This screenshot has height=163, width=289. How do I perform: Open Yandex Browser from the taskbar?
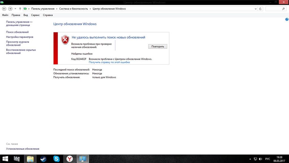pyautogui.click(x=69, y=159)
